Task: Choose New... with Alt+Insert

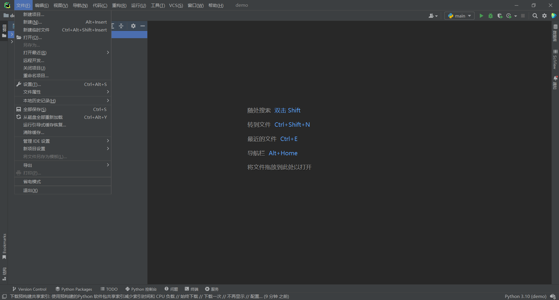Action: click(x=63, y=22)
